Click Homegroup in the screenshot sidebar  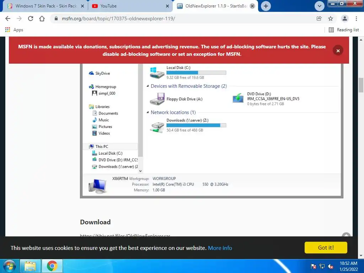pyautogui.click(x=102, y=87)
